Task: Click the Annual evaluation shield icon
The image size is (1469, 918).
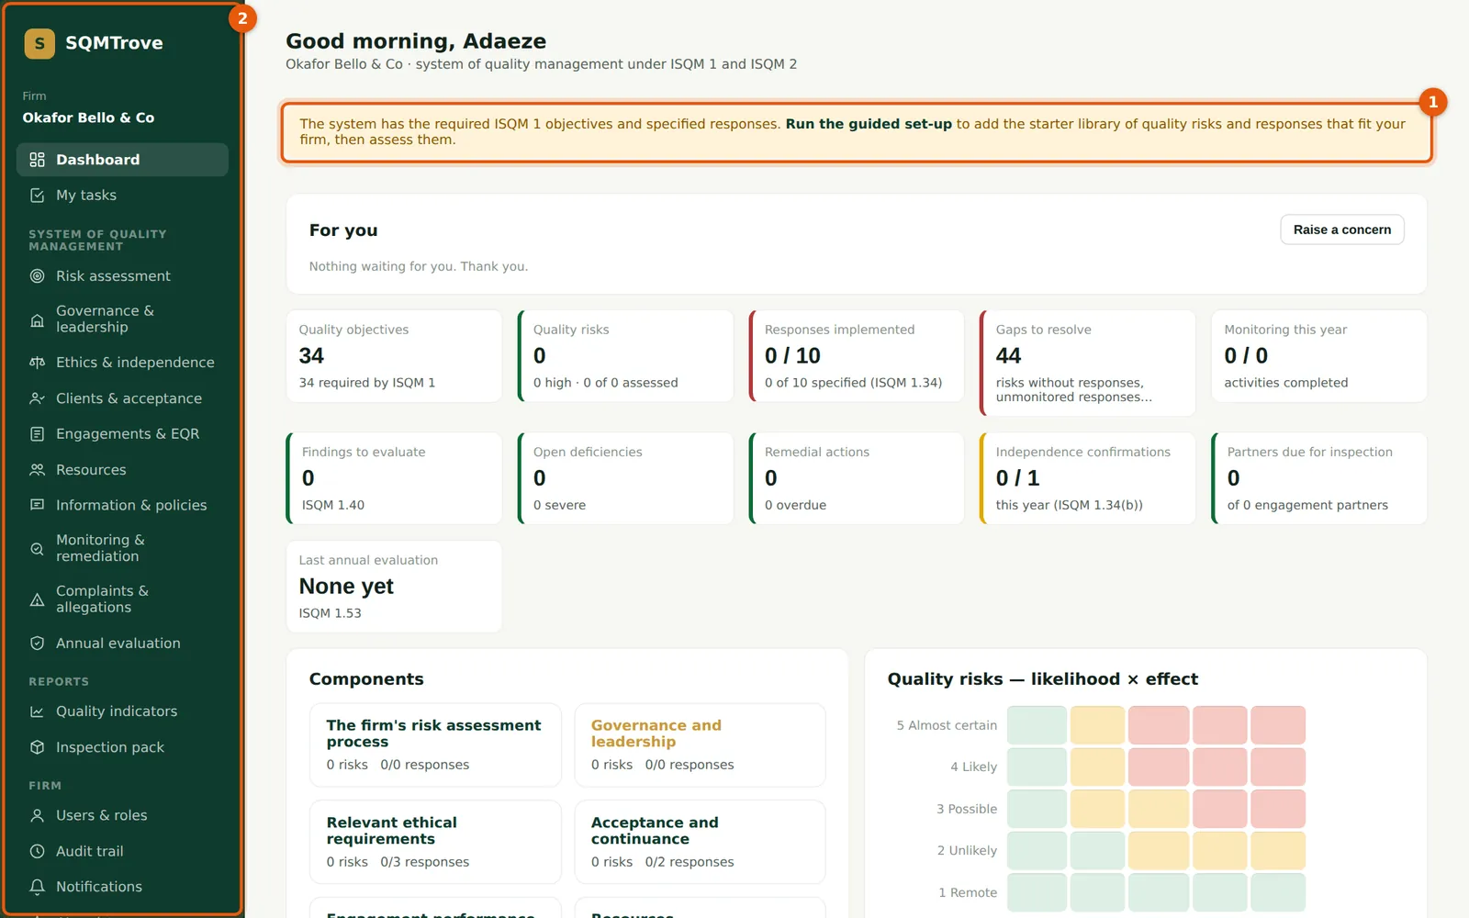Action: click(37, 644)
